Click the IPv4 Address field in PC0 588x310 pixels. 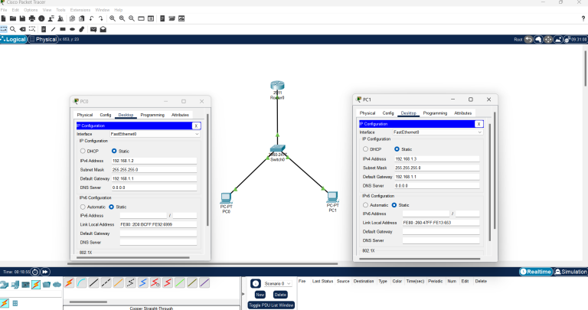click(154, 161)
